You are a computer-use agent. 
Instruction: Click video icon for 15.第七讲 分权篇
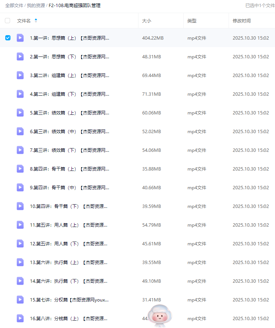[20, 300]
